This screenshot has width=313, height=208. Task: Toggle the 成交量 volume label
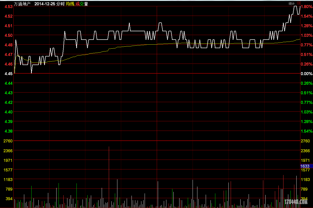pyautogui.click(x=82, y=4)
